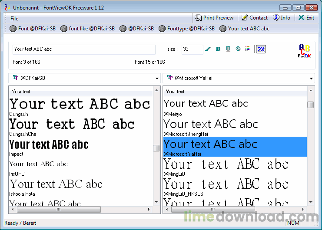Open Contact from the toolbar
Image resolution: width=322 pixels, height=230 pixels.
pyautogui.click(x=254, y=18)
